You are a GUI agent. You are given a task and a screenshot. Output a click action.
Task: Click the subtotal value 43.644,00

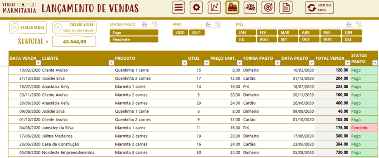74,42
